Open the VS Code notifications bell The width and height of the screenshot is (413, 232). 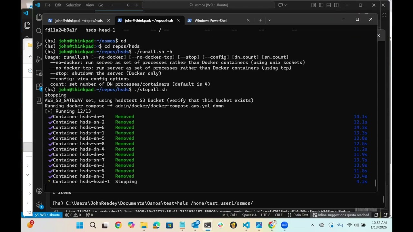(376, 215)
